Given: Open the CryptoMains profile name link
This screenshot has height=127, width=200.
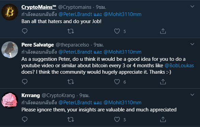Looking at the screenshot, I should point(39,7).
